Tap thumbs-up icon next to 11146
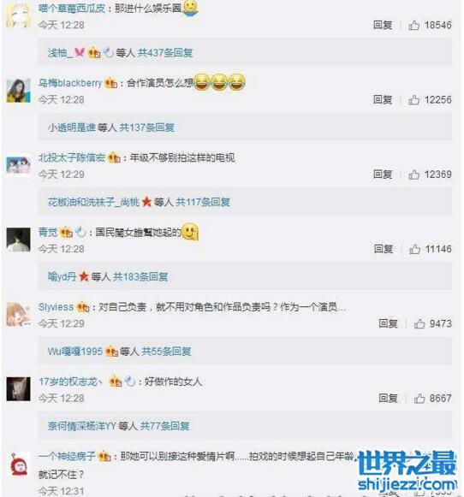 [x=414, y=249]
